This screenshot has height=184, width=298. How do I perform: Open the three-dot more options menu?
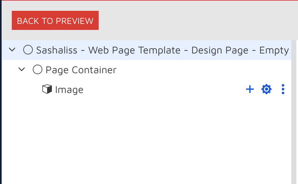pos(283,89)
